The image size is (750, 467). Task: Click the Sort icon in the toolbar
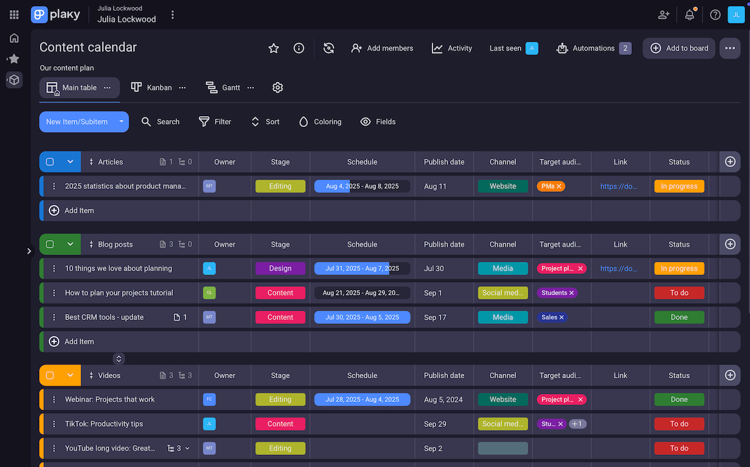click(x=254, y=121)
